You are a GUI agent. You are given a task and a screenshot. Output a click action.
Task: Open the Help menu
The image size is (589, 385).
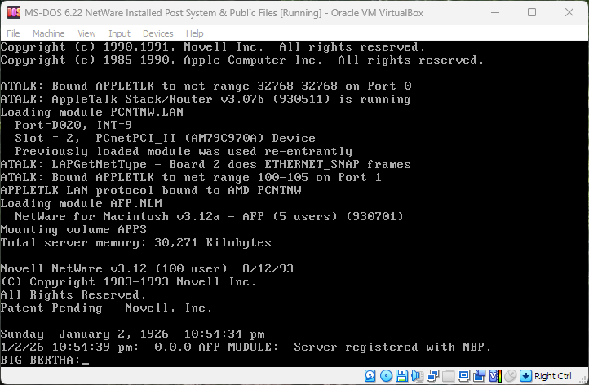194,33
